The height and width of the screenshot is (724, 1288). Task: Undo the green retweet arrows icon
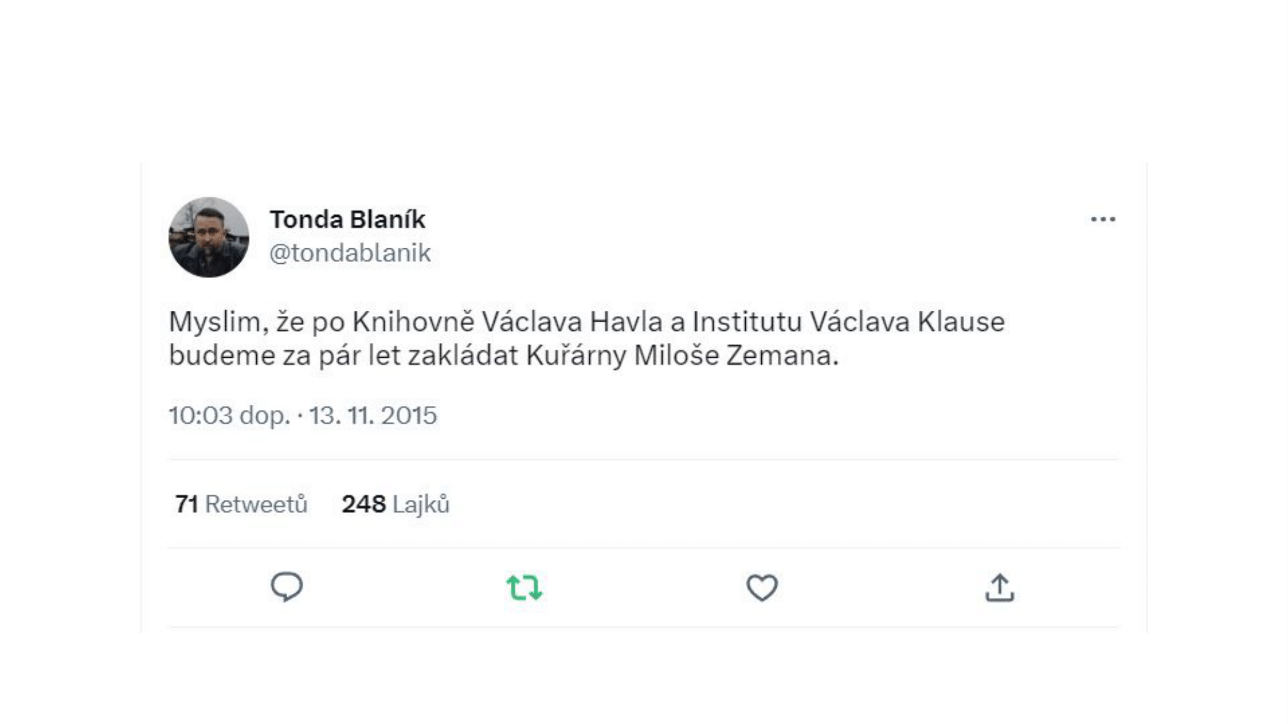524,588
